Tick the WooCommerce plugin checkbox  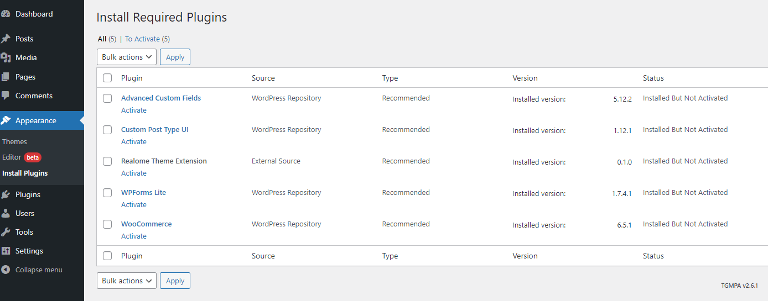pos(107,224)
